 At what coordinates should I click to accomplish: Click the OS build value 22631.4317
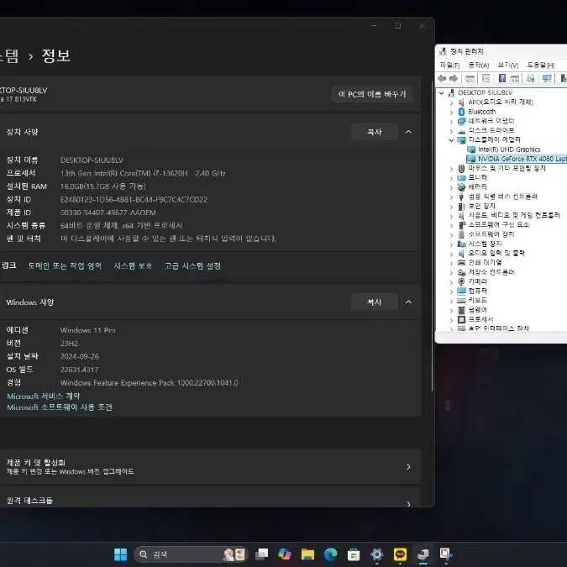pos(79,370)
